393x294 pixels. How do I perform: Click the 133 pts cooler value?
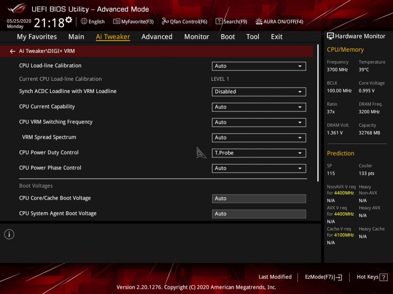[x=366, y=174]
